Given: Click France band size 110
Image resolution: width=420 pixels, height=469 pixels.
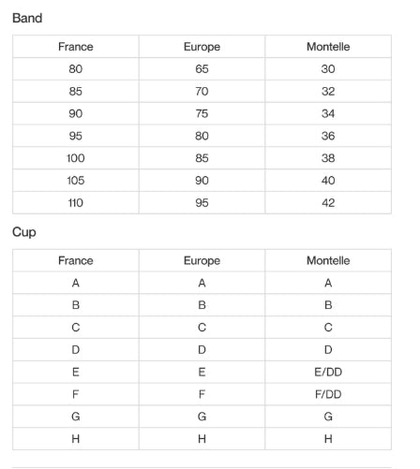Looking at the screenshot, I should pos(76,203).
